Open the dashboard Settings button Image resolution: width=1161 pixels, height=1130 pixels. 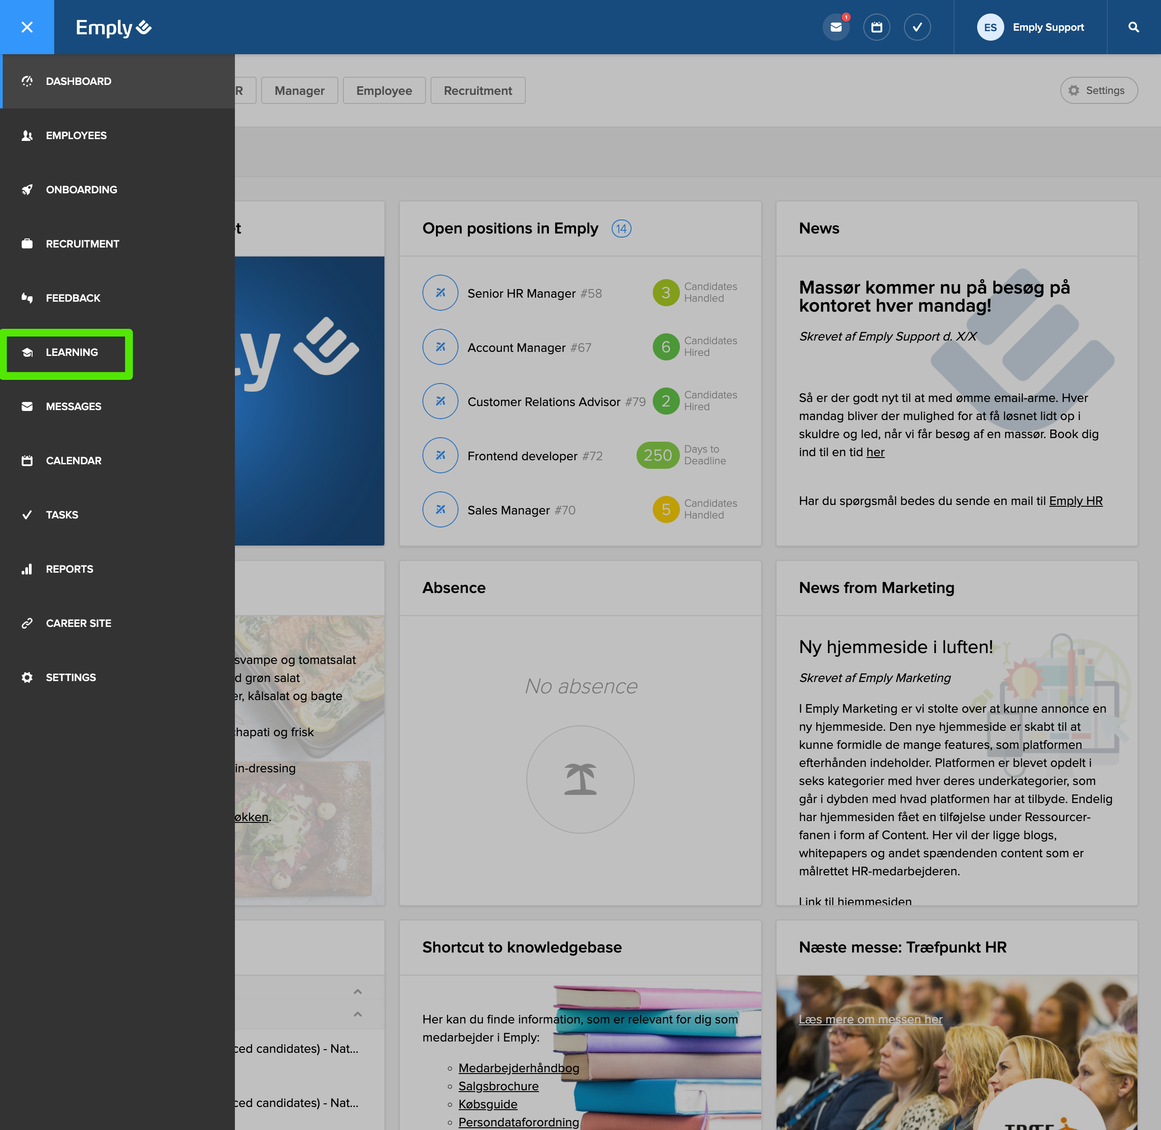point(1098,91)
